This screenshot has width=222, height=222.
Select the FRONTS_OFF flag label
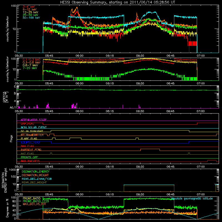tap(29, 157)
